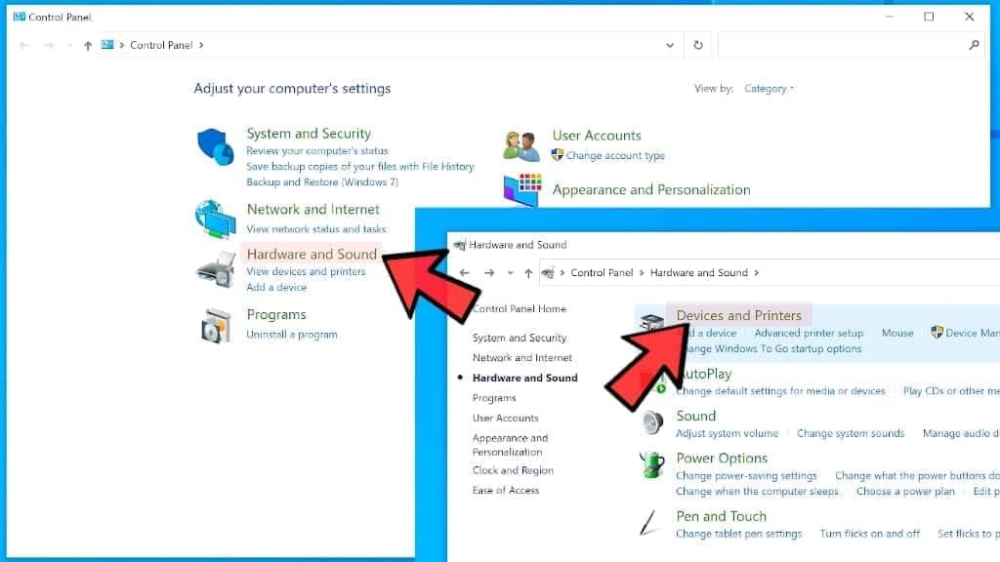Viewport: 1000px width, 562px height.
Task: Click Advanced printer setup link
Action: 809,333
